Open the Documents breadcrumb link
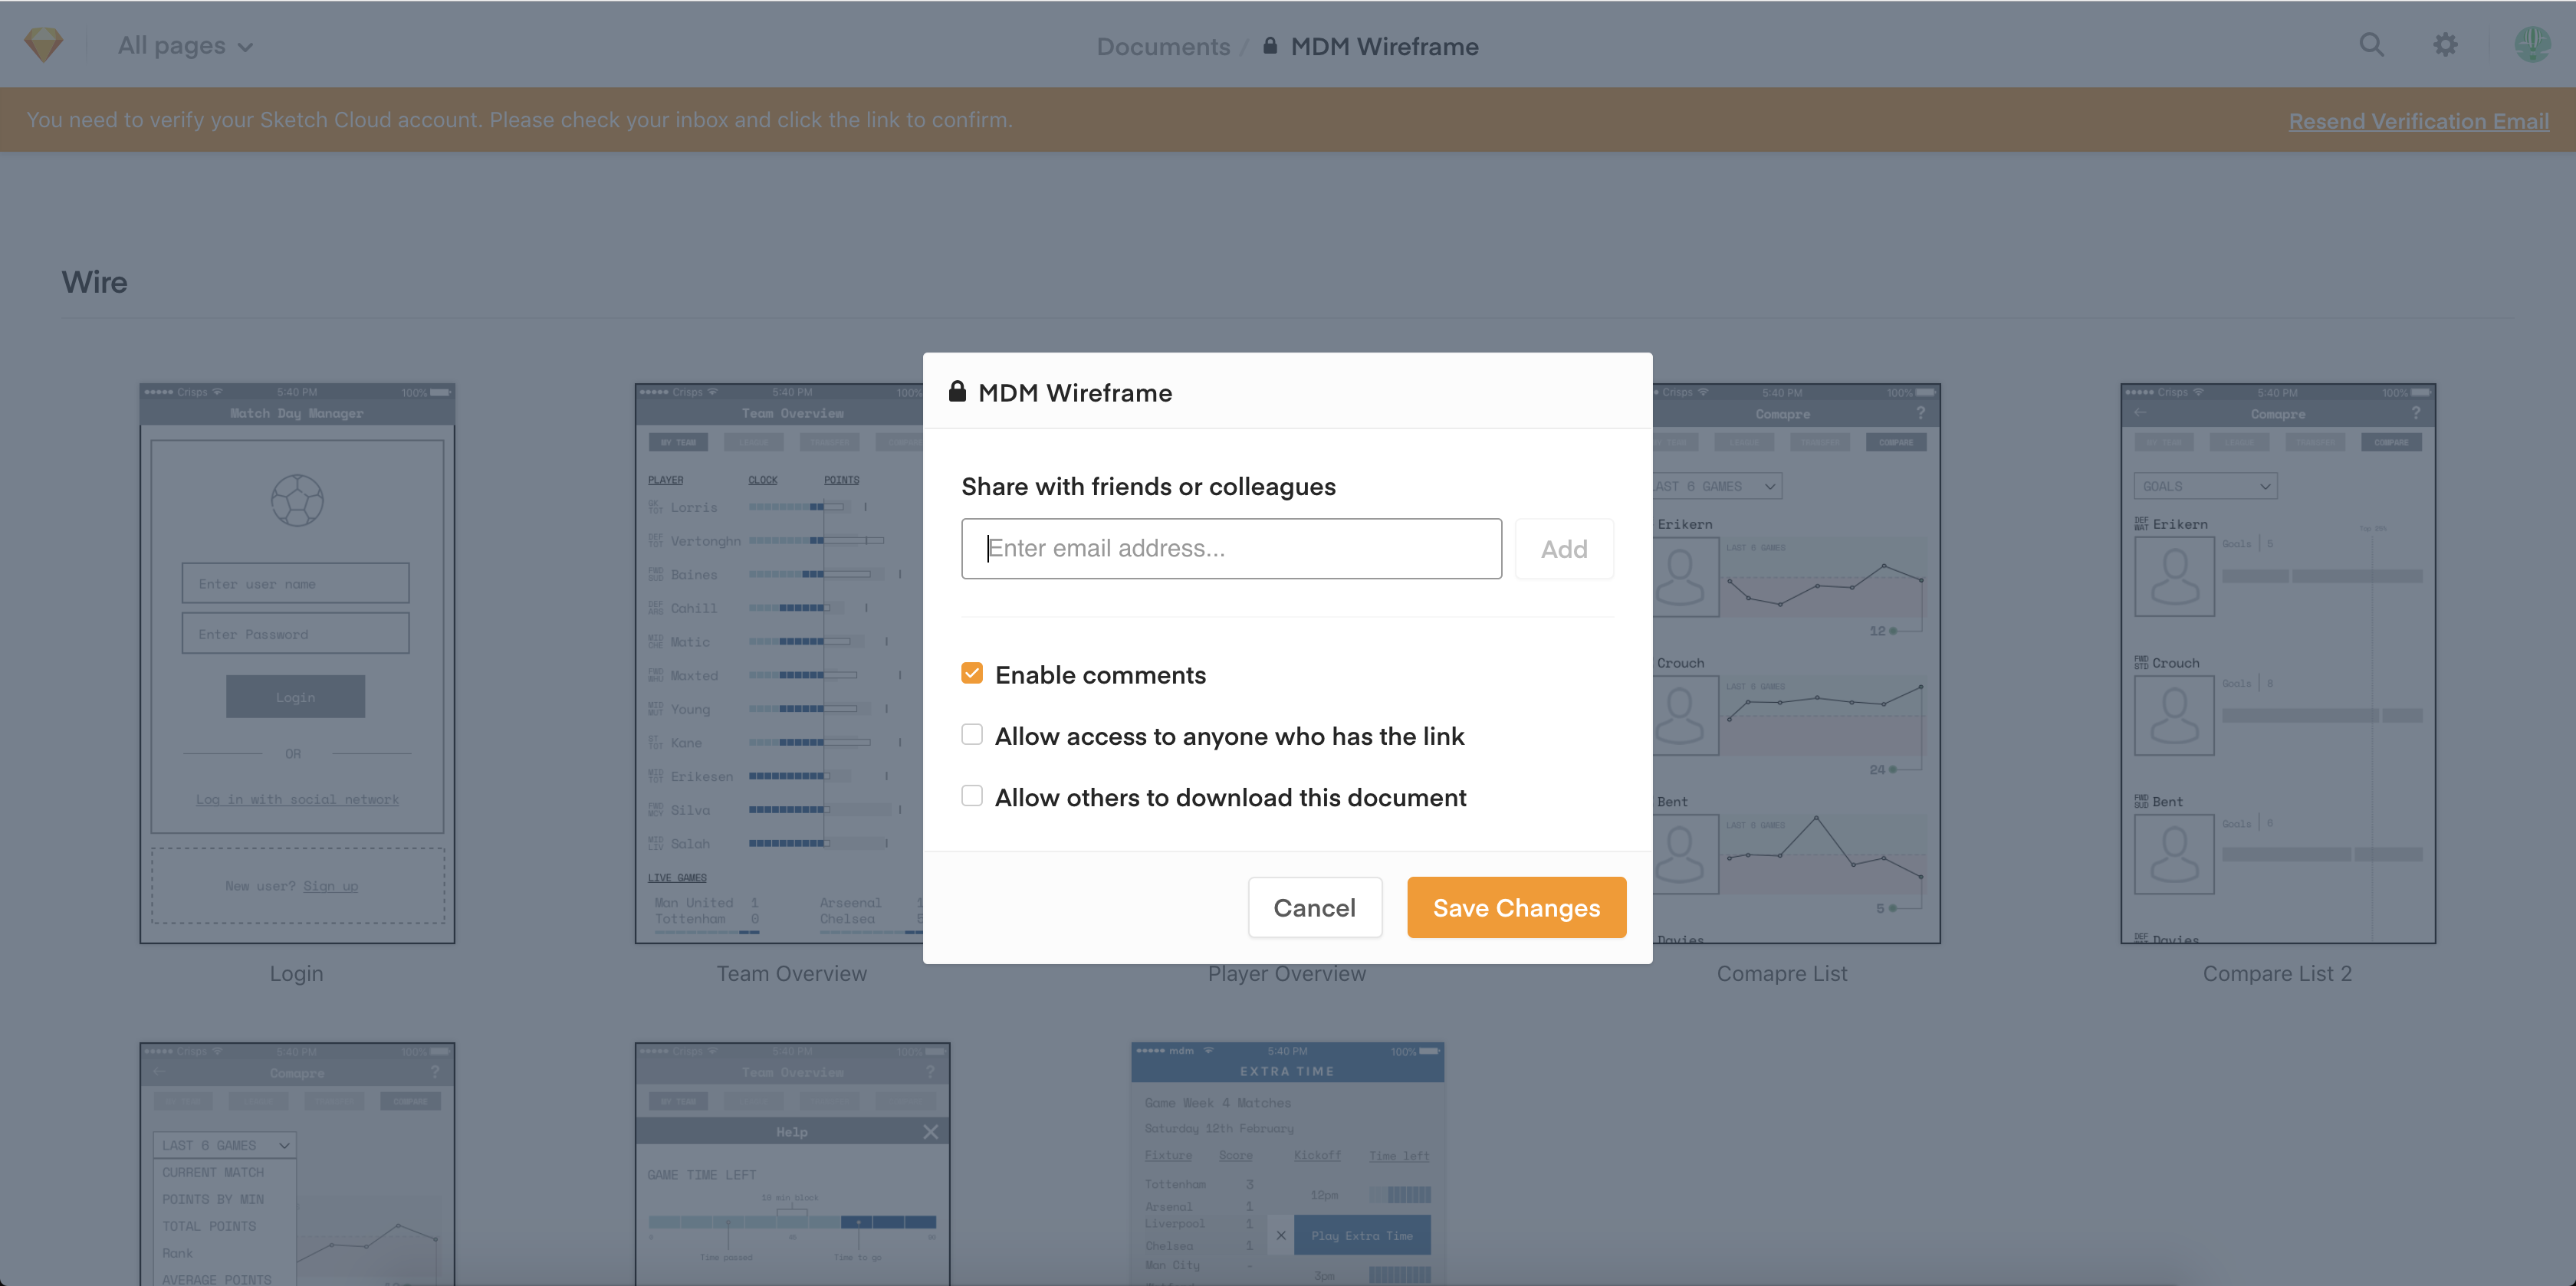2576x1286 pixels. [x=1163, y=46]
